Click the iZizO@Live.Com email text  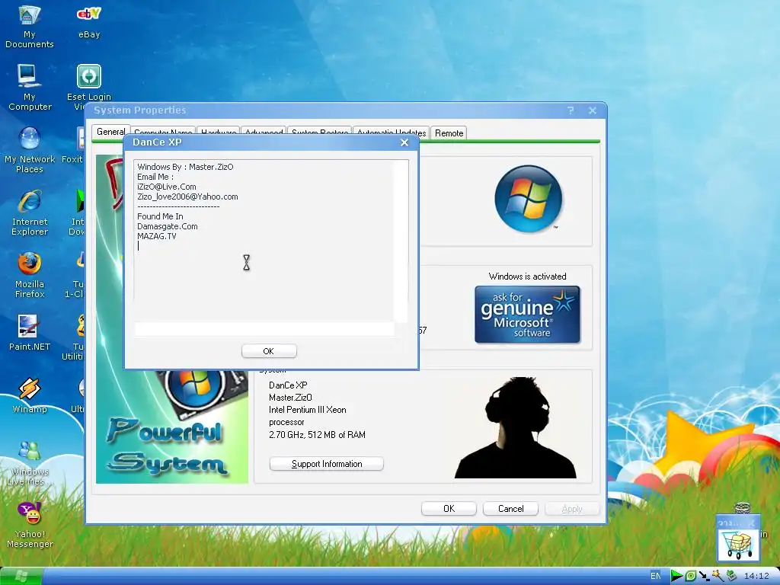[x=167, y=187]
